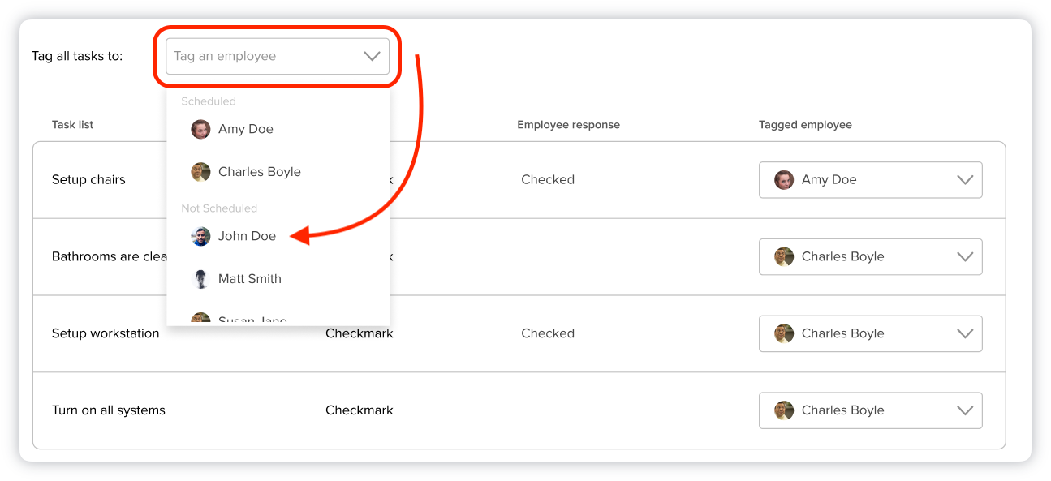Click the Setup workstation task name

point(106,333)
